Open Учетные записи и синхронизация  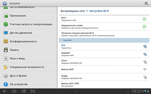point(29,24)
